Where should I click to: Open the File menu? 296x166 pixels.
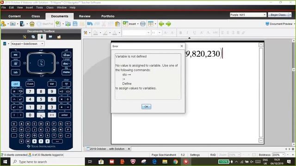tap(4, 7)
